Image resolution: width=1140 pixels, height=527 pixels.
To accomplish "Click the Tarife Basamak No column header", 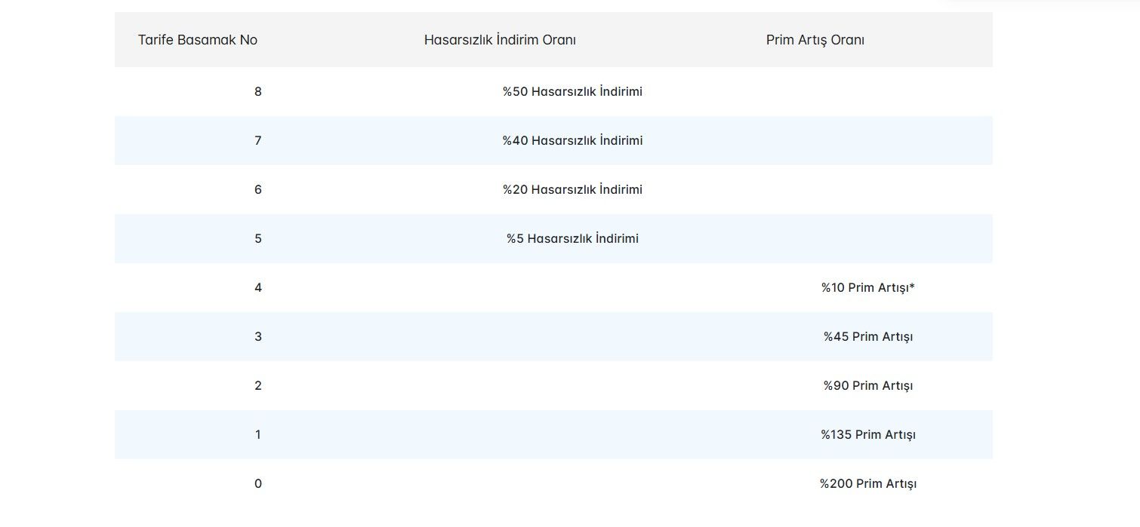I will [x=198, y=40].
